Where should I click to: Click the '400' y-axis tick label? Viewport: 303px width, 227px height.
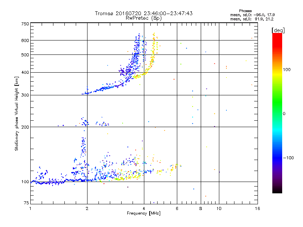(x=25, y=73)
